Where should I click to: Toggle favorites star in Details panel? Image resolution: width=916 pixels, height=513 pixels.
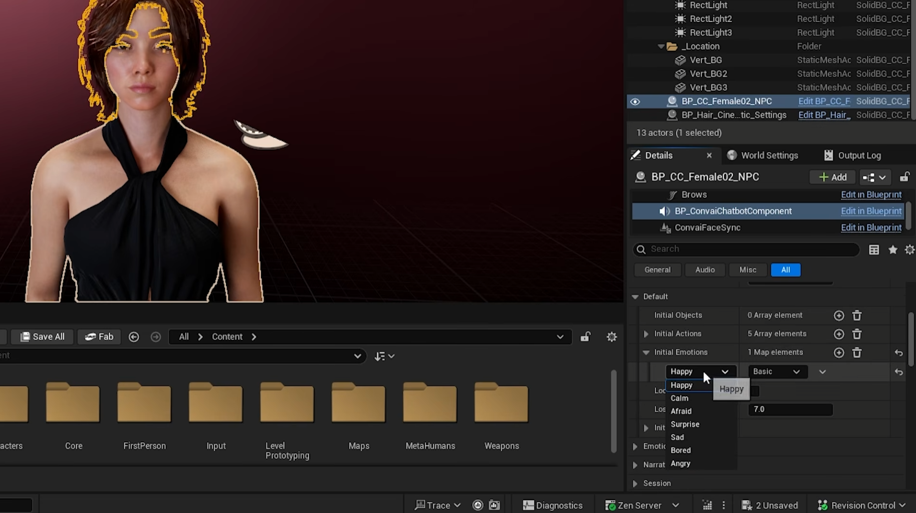(x=892, y=249)
